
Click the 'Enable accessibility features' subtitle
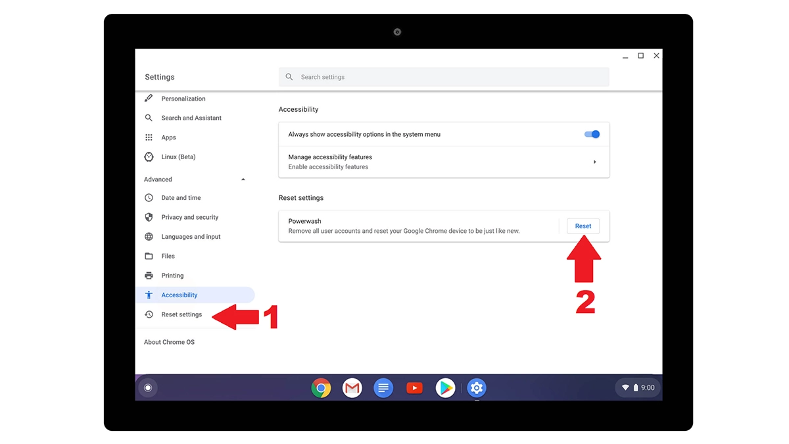coord(328,167)
